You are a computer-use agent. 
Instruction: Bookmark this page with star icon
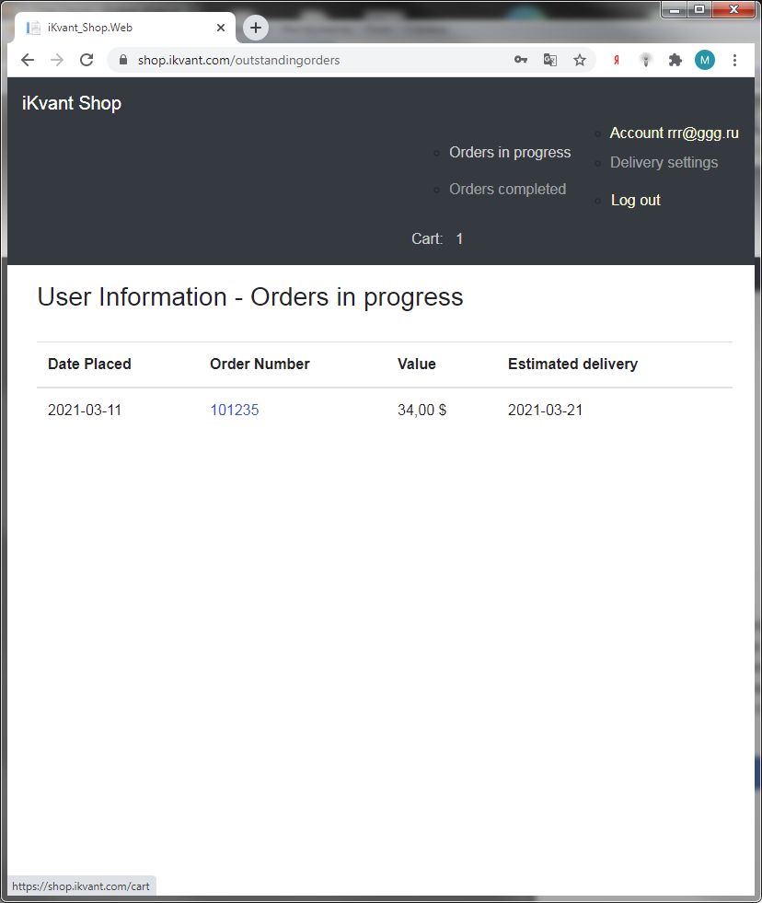[580, 60]
